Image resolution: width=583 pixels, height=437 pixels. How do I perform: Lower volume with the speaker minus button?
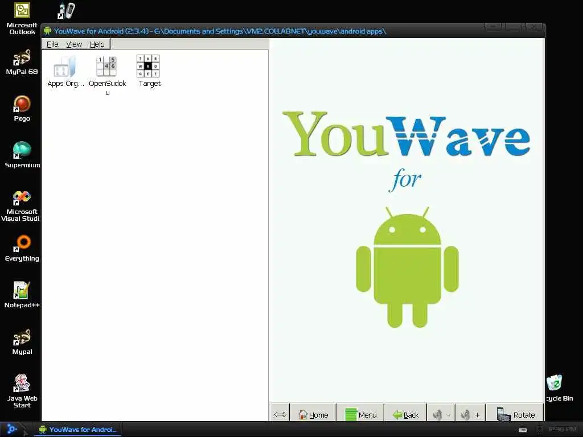pos(441,414)
